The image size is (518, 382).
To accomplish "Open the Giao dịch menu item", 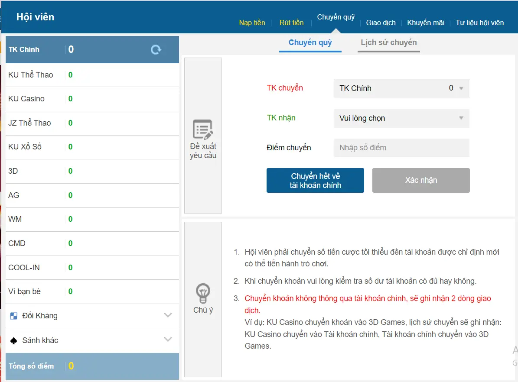I will tap(381, 23).
